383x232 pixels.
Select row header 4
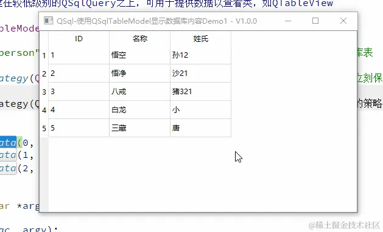pos(44,110)
